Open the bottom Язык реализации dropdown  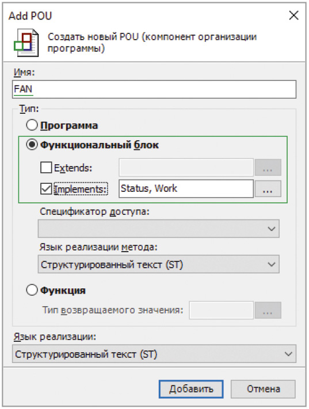coord(154,354)
